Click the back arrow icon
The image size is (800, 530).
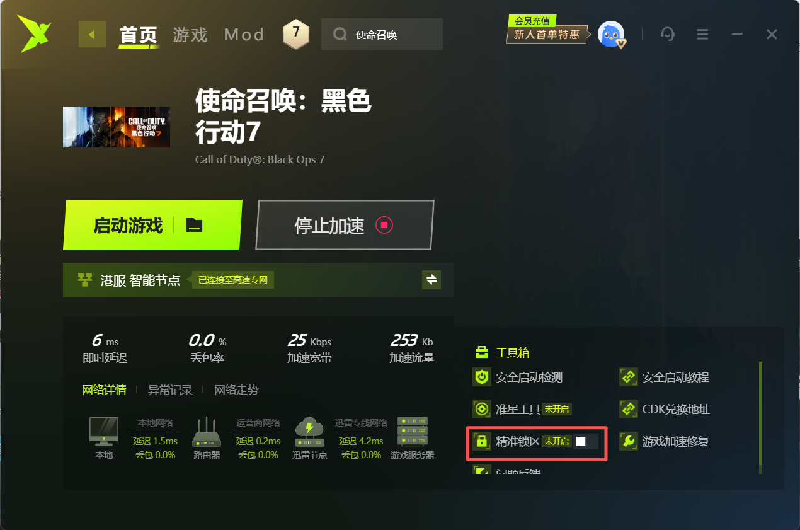coord(92,34)
